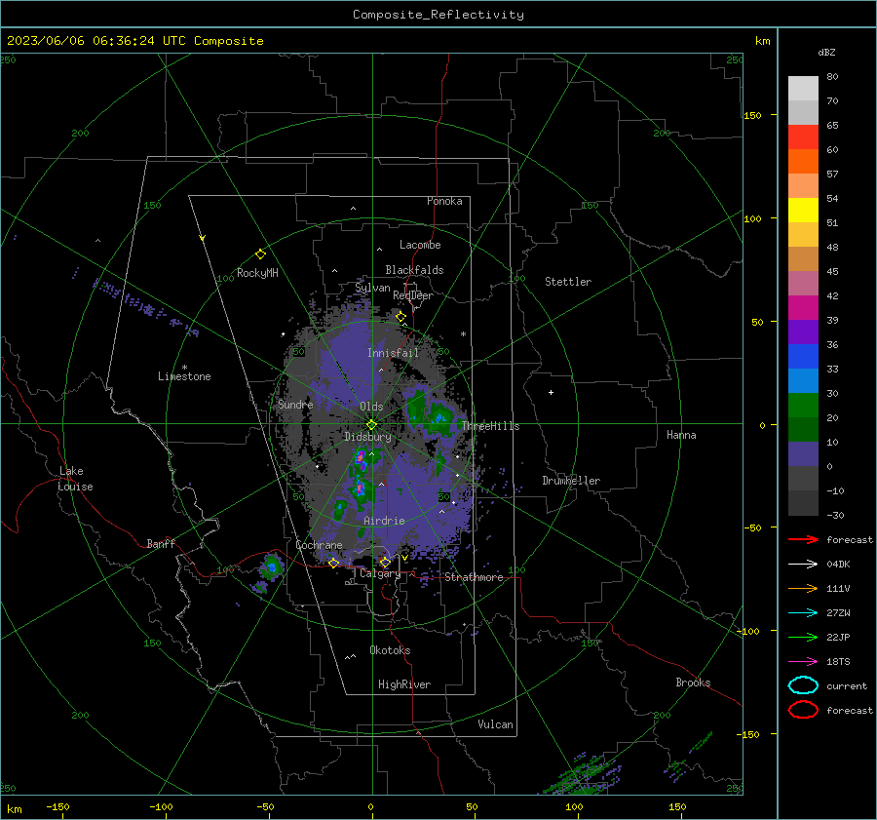Click the HighRiver city label
The image size is (877, 820).
404,684
